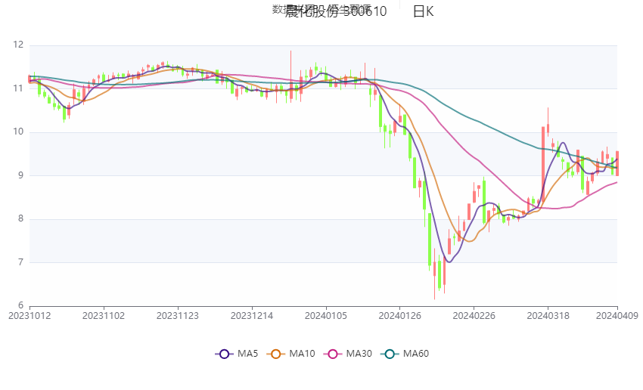Click the x-axis date label 20231214

pos(252,316)
